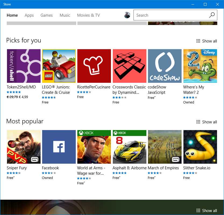The height and width of the screenshot is (215, 224).
Task: Go to the Home tab
Action: click(12, 15)
